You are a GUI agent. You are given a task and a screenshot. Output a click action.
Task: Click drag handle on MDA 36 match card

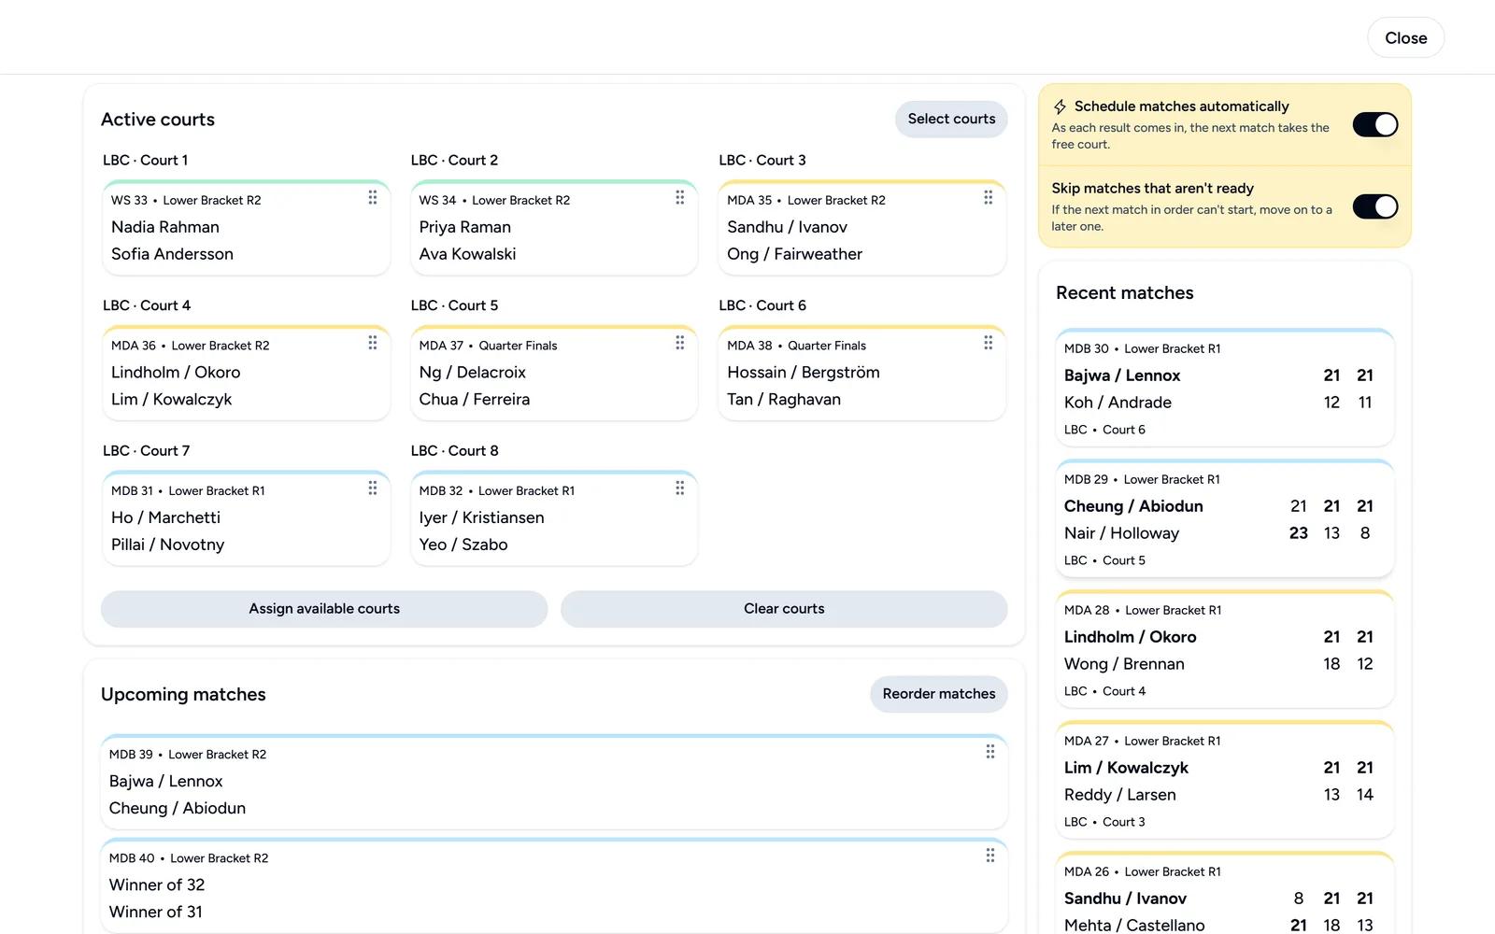point(372,343)
